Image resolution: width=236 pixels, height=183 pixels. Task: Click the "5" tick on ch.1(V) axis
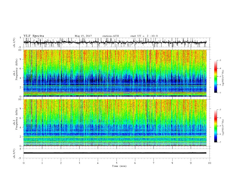point(21,38)
